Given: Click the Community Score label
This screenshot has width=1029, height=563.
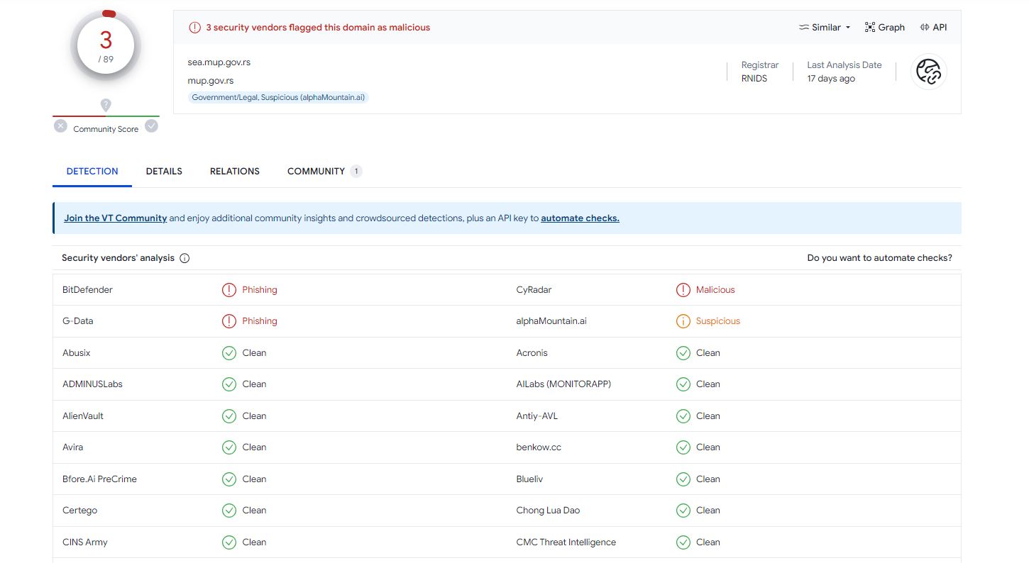Looking at the screenshot, I should pyautogui.click(x=106, y=129).
